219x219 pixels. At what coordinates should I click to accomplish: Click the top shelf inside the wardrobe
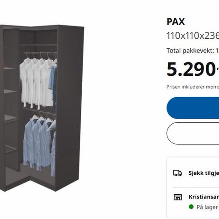point(38,45)
